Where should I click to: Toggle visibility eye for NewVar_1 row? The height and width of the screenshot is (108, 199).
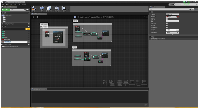point(29,42)
